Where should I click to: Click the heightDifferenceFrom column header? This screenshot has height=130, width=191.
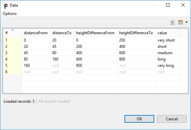tap(95, 33)
